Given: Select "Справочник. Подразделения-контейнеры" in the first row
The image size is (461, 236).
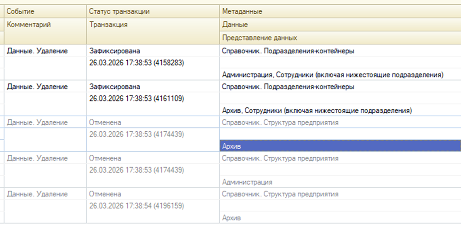Looking at the screenshot, I should 288,51.
